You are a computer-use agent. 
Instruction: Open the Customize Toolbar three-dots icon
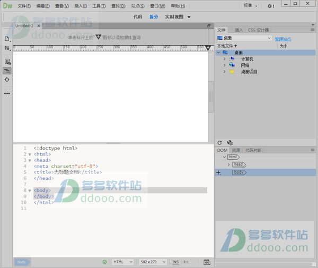coord(7,93)
